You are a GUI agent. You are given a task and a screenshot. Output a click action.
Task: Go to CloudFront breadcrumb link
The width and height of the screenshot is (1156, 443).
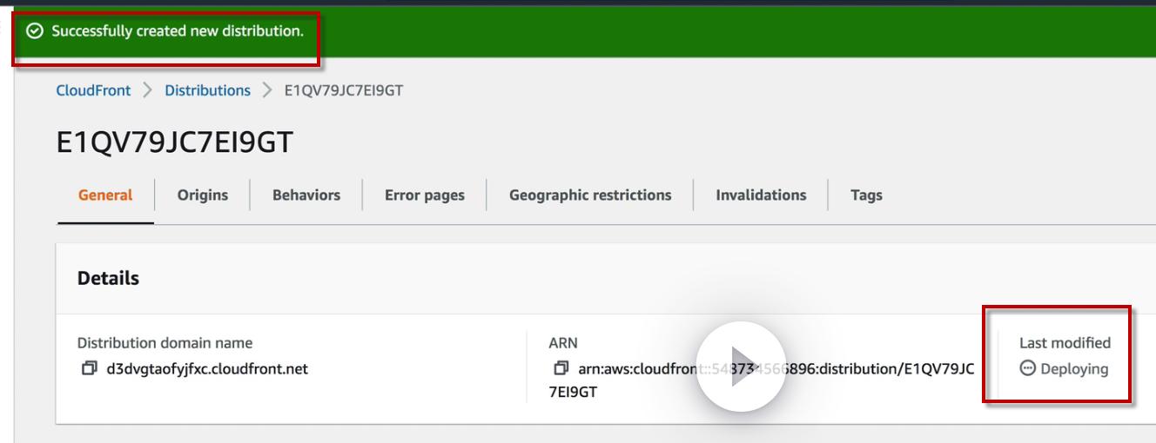93,90
